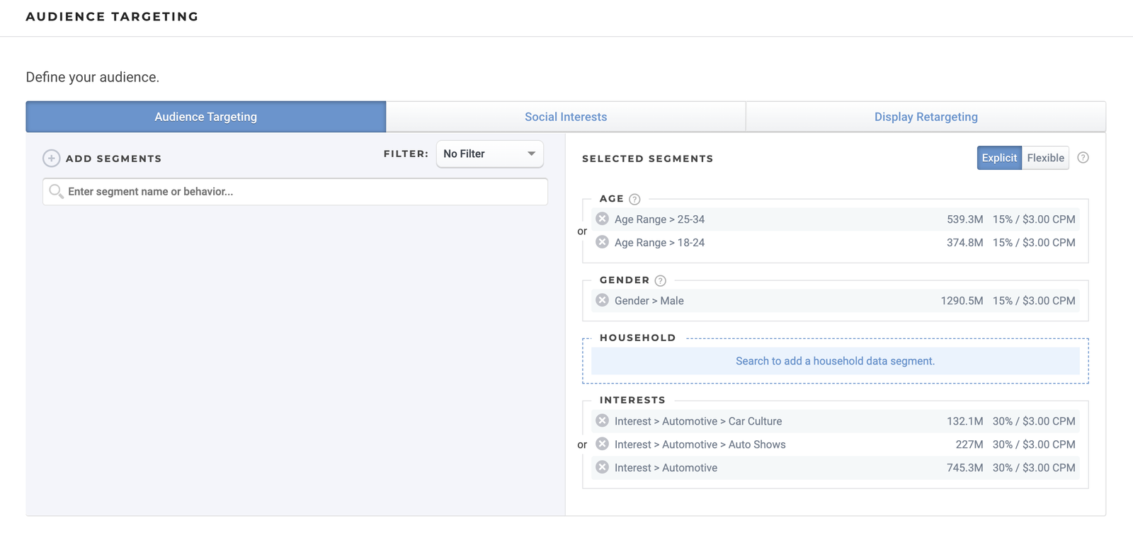The image size is (1133, 540).
Task: Open the No Filter dropdown
Action: (x=489, y=154)
